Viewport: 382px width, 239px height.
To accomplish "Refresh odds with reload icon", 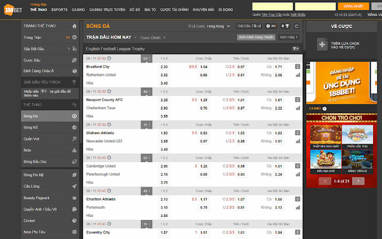I will tap(296, 26).
